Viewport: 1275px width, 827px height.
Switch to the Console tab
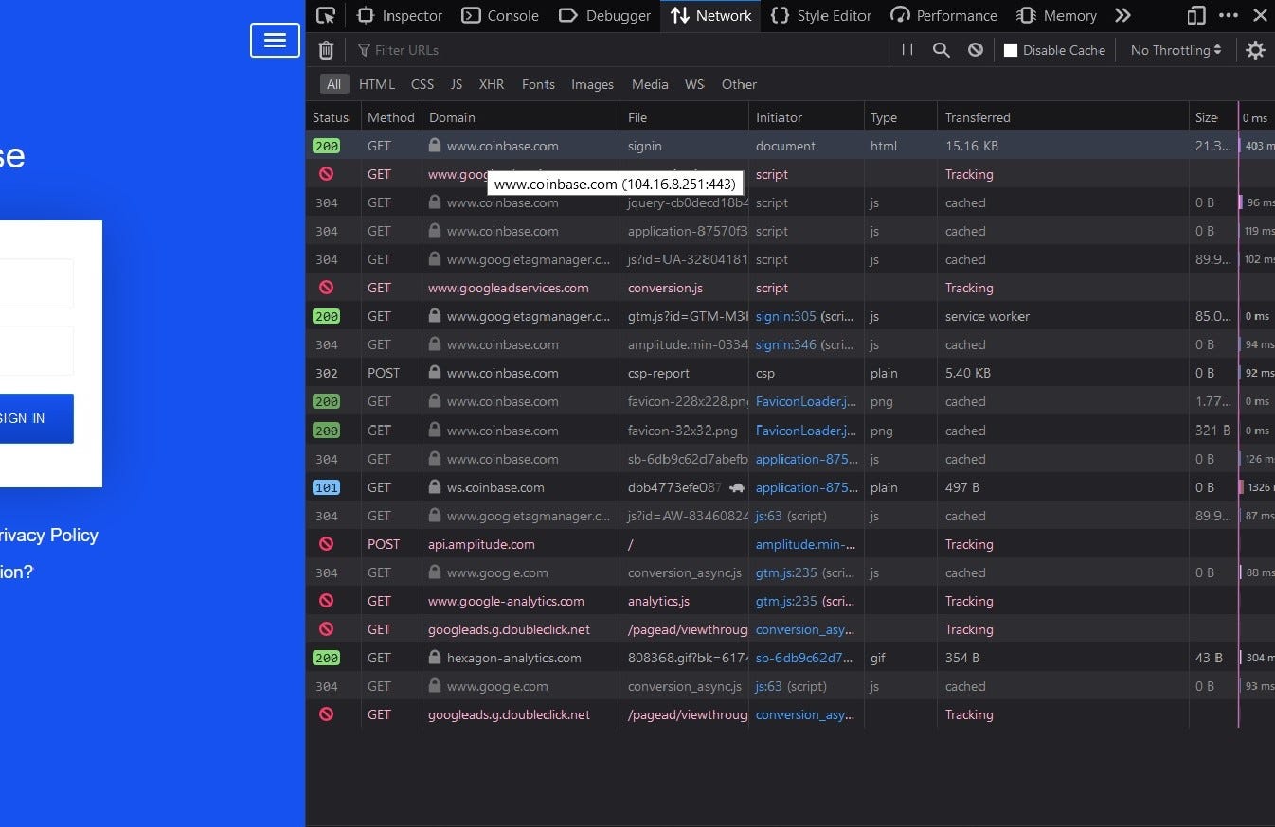coord(500,15)
